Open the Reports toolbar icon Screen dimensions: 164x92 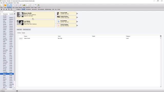click(20, 6)
